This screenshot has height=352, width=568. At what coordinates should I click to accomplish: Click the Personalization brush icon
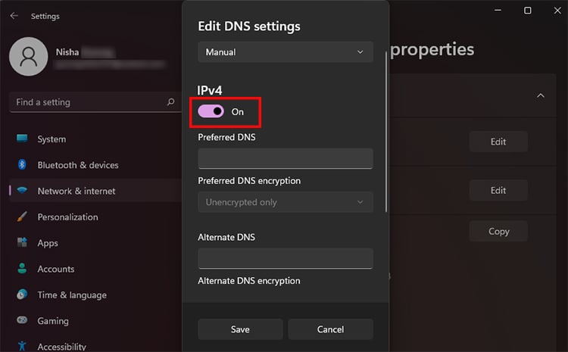pyautogui.click(x=22, y=217)
